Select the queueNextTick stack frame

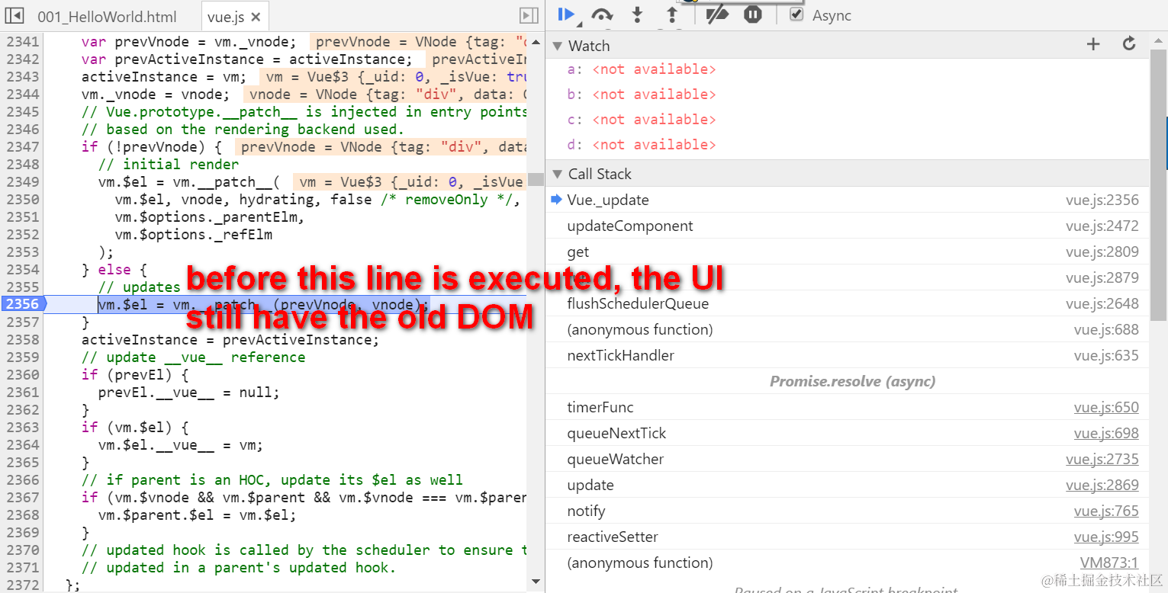point(847,433)
